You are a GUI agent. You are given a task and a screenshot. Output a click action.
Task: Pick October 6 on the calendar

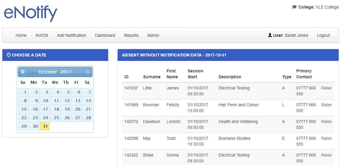tap(77, 92)
